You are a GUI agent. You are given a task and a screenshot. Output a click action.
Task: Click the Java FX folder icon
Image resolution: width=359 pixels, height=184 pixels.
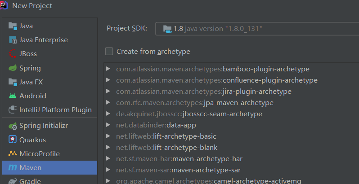point(13,82)
